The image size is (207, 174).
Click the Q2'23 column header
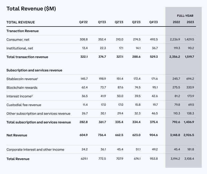(119, 22)
